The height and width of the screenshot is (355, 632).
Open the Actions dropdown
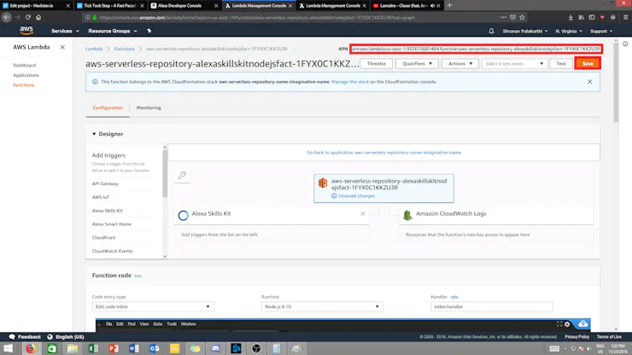click(x=460, y=64)
